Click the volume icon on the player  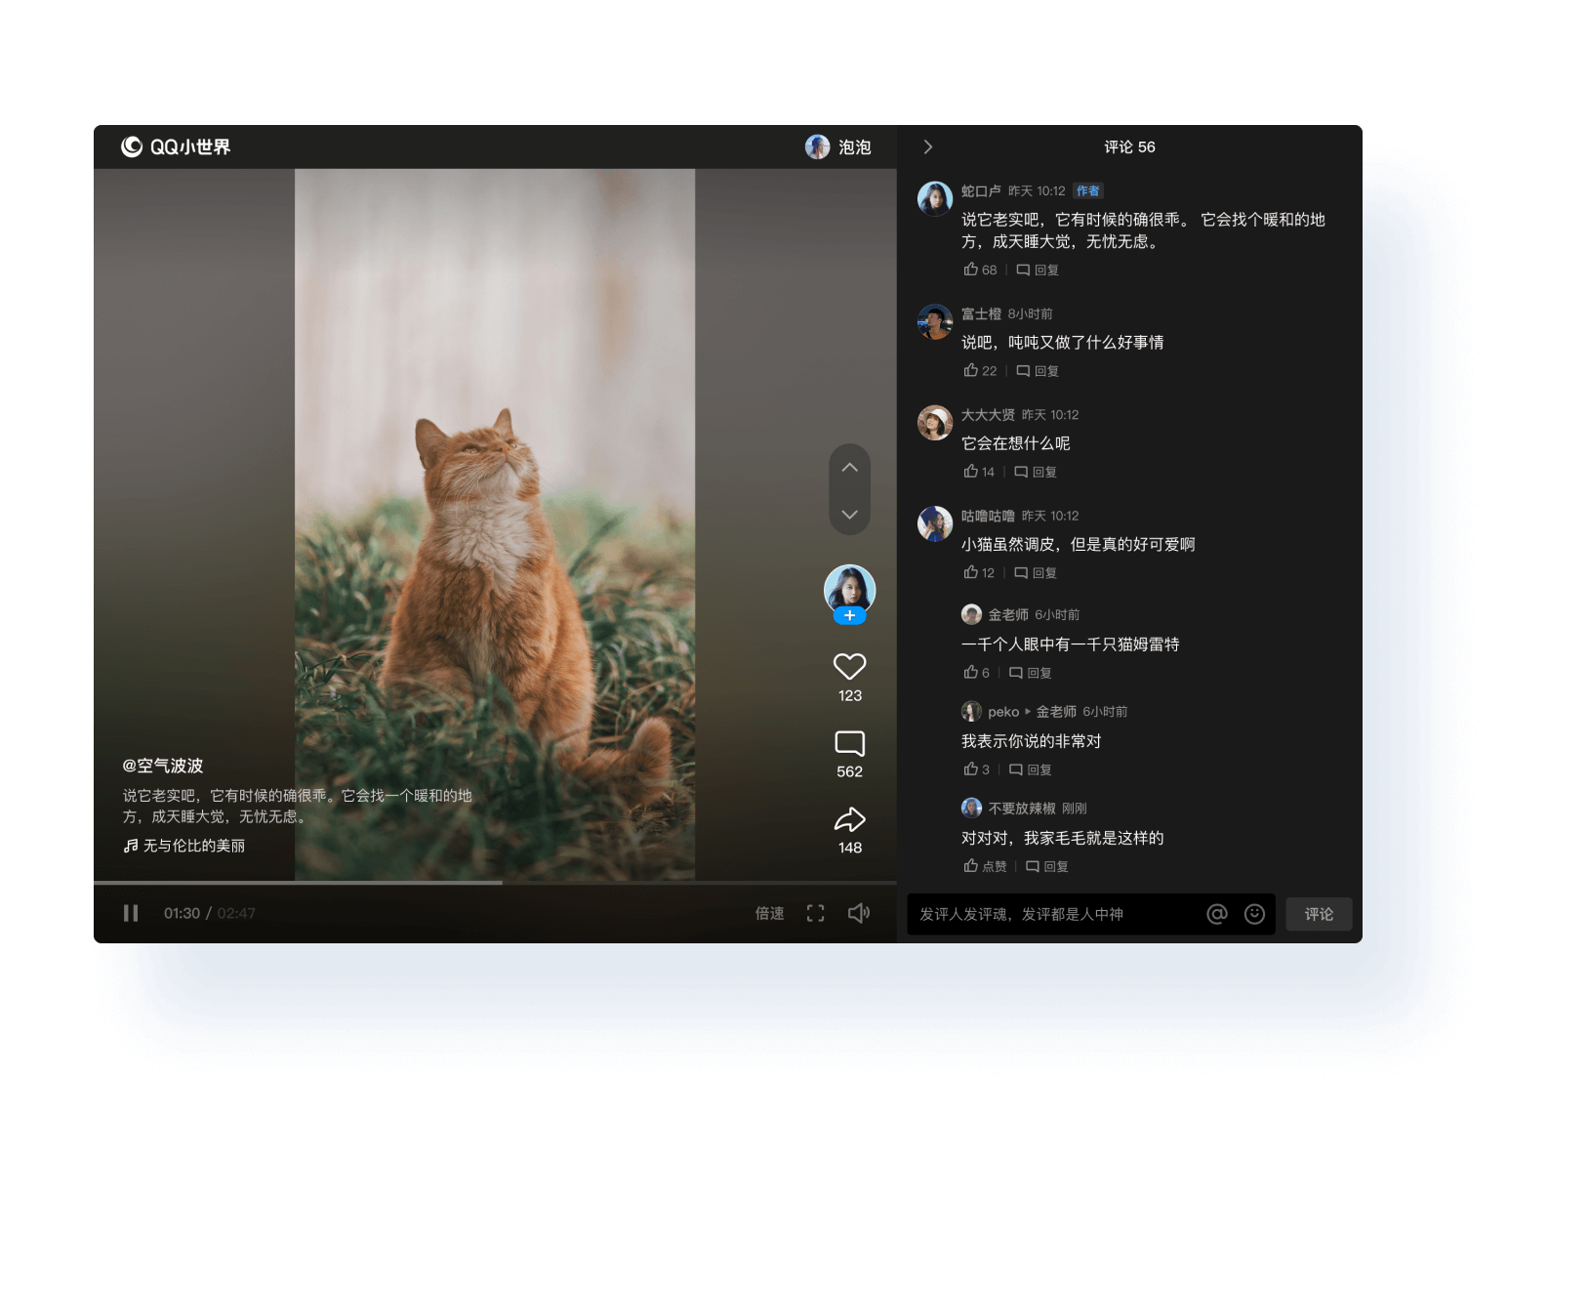coord(858,913)
